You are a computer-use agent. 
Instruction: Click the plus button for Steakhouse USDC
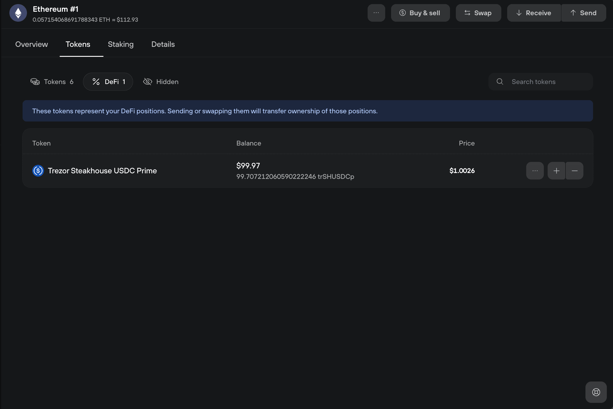556,171
